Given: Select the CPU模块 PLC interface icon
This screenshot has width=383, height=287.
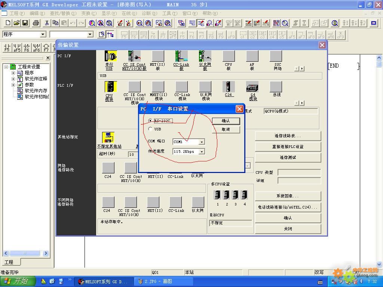Looking at the screenshot, I should pyautogui.click(x=110, y=87).
